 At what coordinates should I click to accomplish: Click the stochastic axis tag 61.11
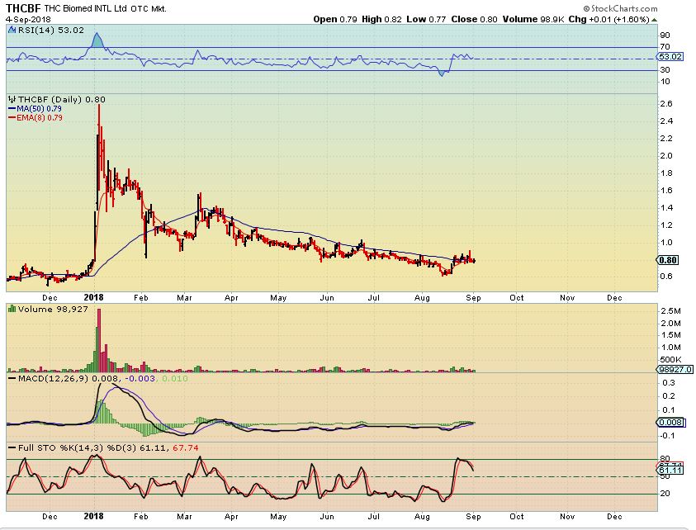[670, 470]
